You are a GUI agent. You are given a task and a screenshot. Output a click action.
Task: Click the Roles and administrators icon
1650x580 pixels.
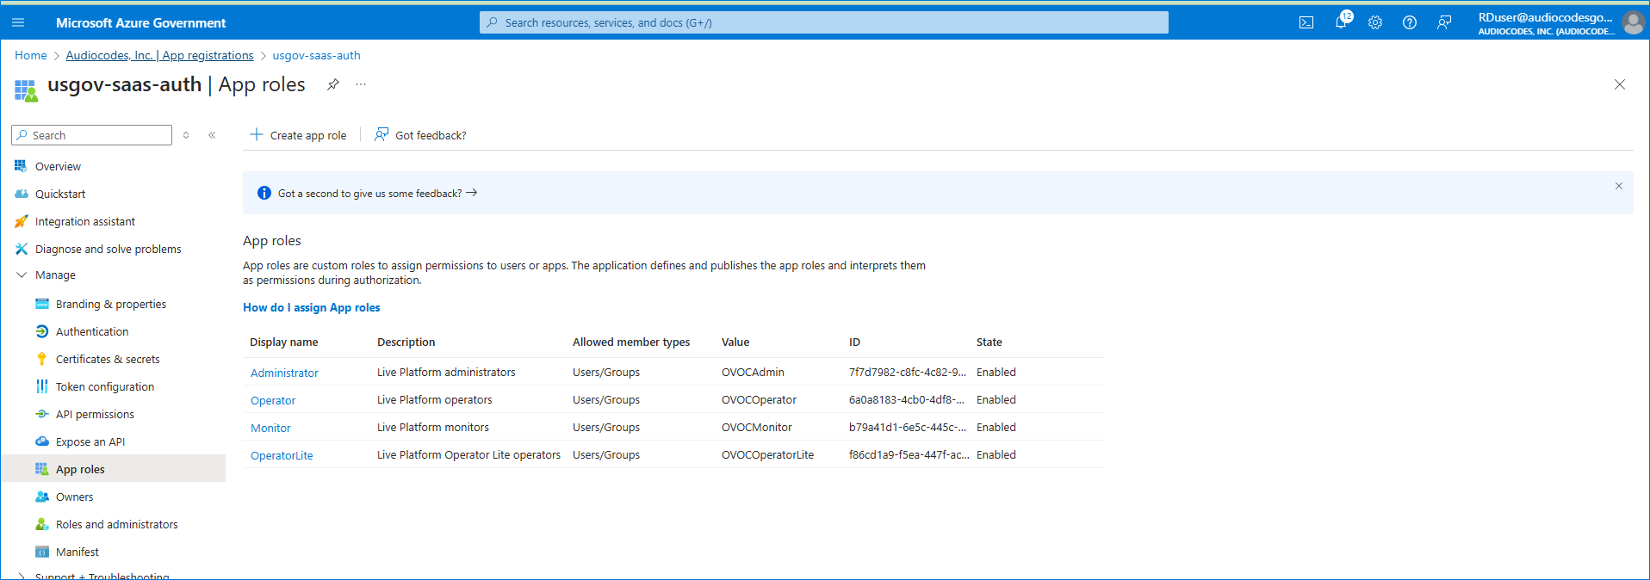pyautogui.click(x=41, y=524)
